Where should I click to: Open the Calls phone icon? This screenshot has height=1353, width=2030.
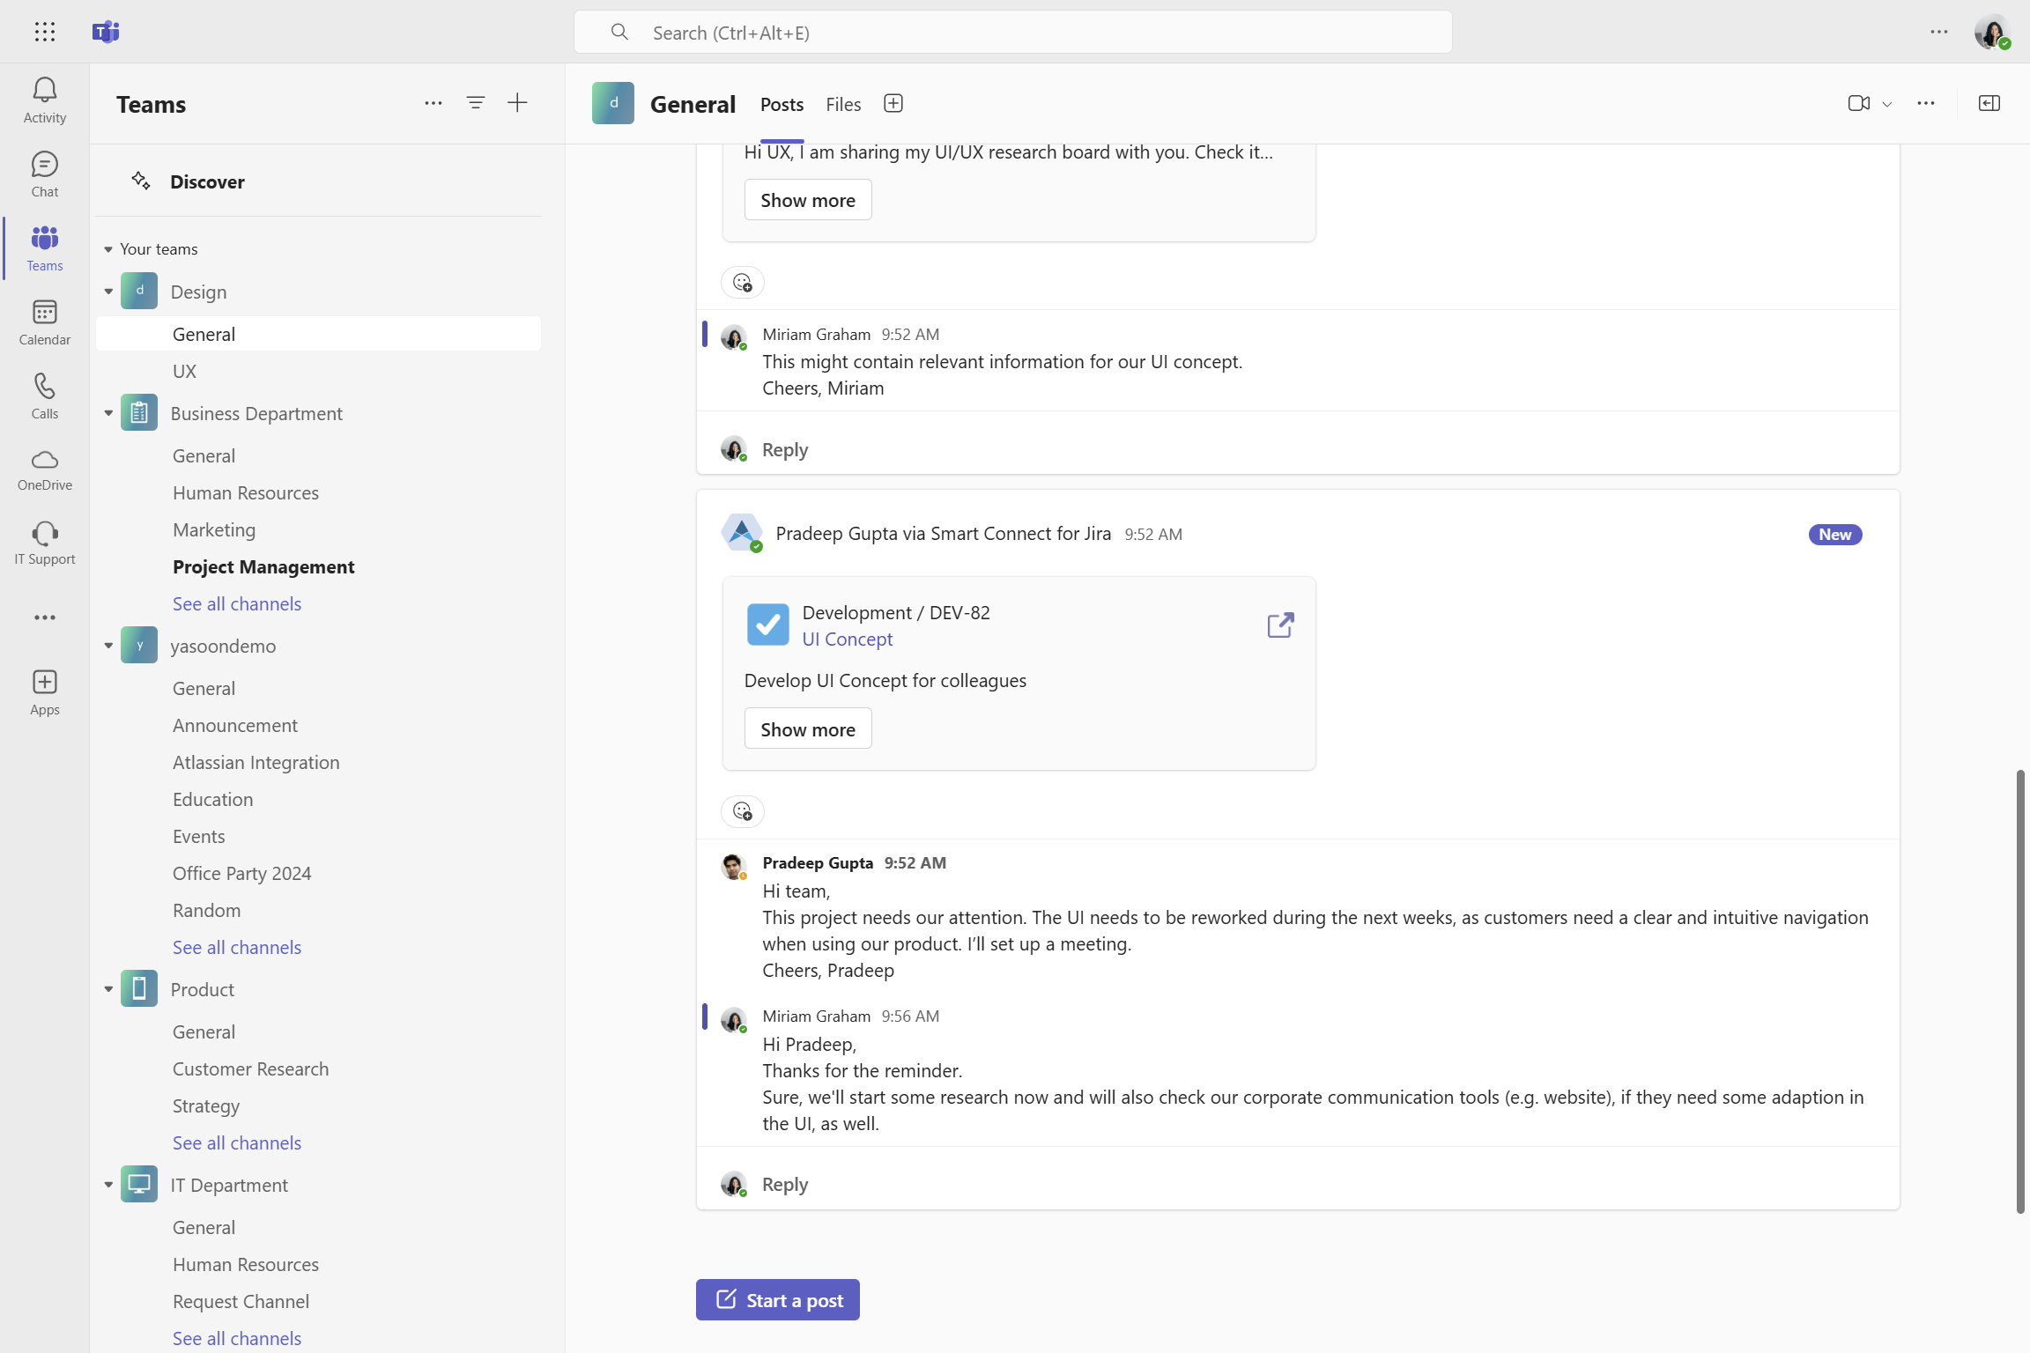pos(44,396)
